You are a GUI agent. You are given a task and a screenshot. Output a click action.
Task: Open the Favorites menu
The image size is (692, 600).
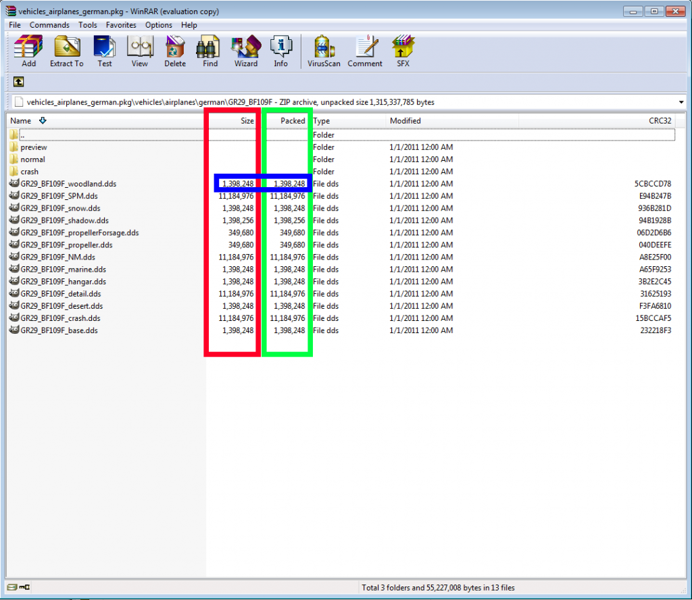click(121, 25)
